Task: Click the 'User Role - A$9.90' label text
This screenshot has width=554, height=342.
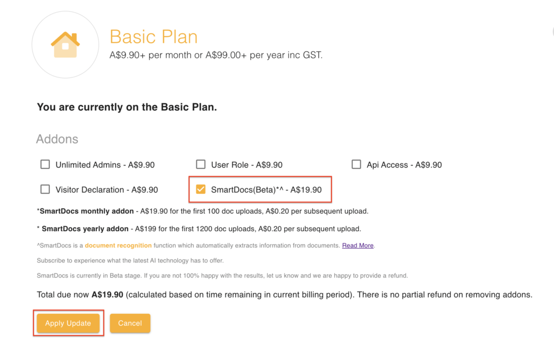Action: pyautogui.click(x=247, y=165)
